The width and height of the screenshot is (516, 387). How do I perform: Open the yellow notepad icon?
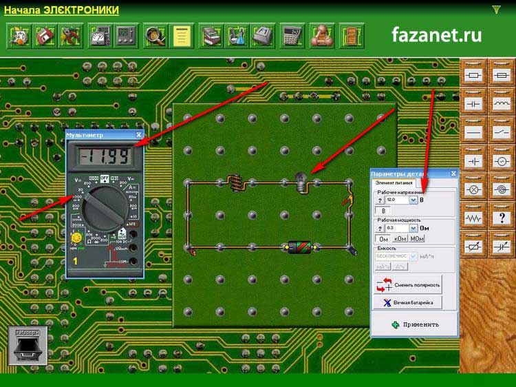181,34
